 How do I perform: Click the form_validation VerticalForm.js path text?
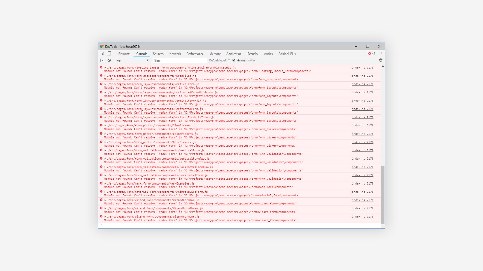coord(156,151)
